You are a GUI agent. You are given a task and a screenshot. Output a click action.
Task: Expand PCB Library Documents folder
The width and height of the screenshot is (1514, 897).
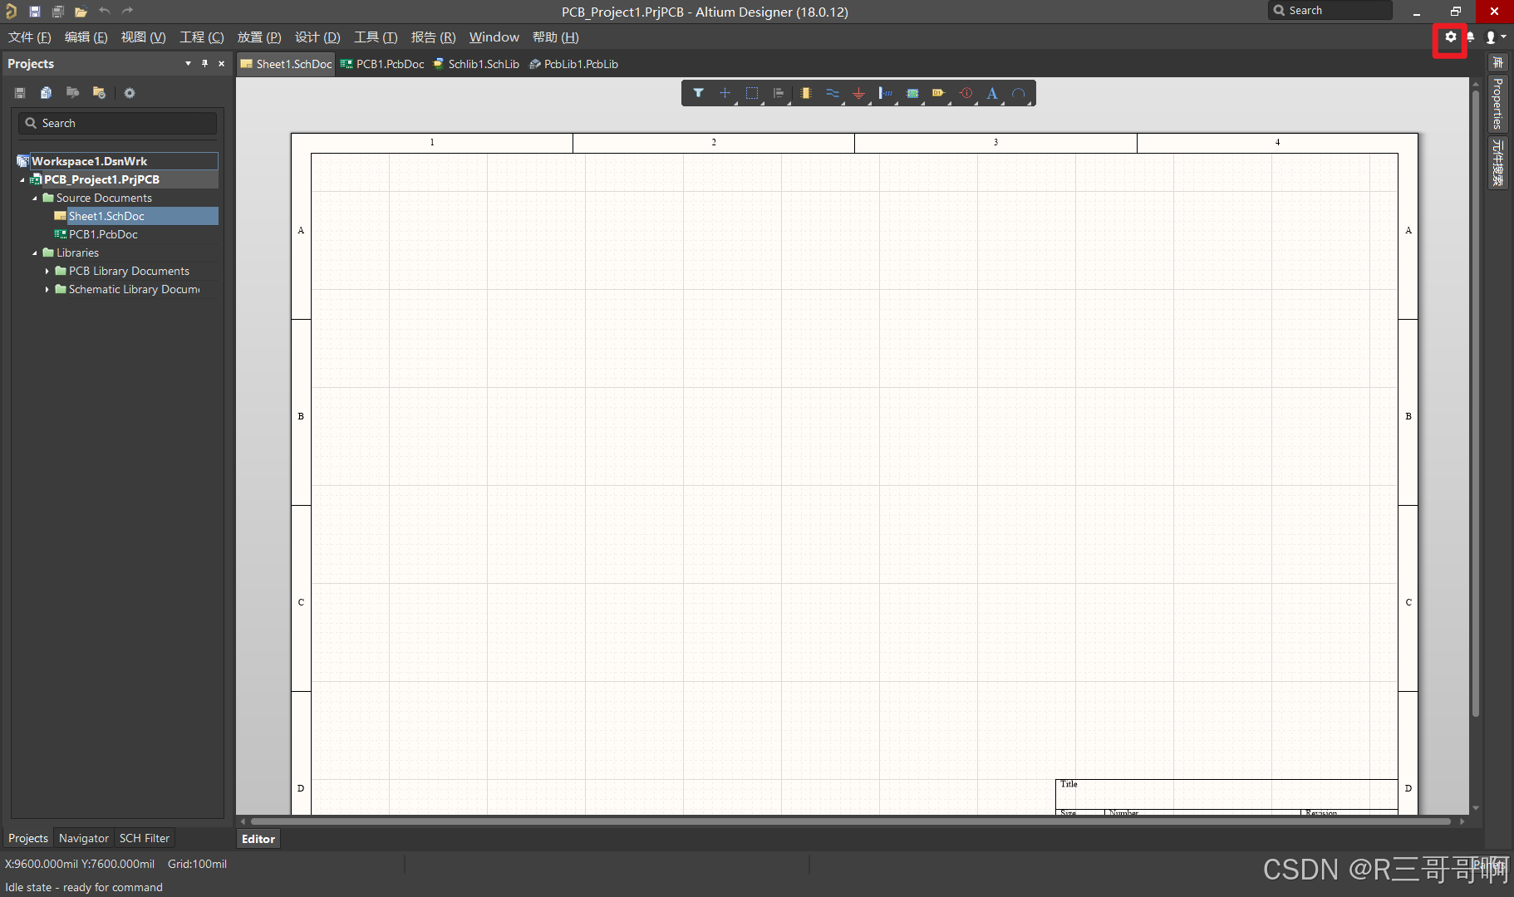point(47,271)
